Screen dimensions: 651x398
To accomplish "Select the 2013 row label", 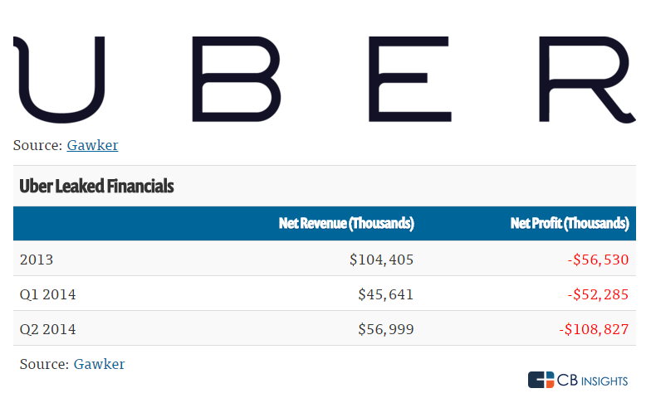I will [x=37, y=260].
